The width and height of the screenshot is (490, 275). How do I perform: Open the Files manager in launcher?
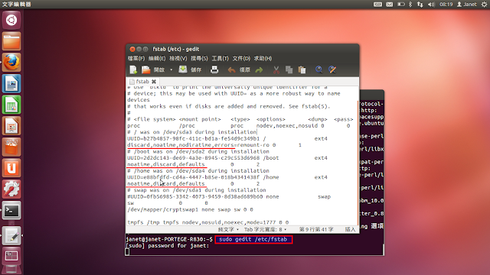[11, 41]
